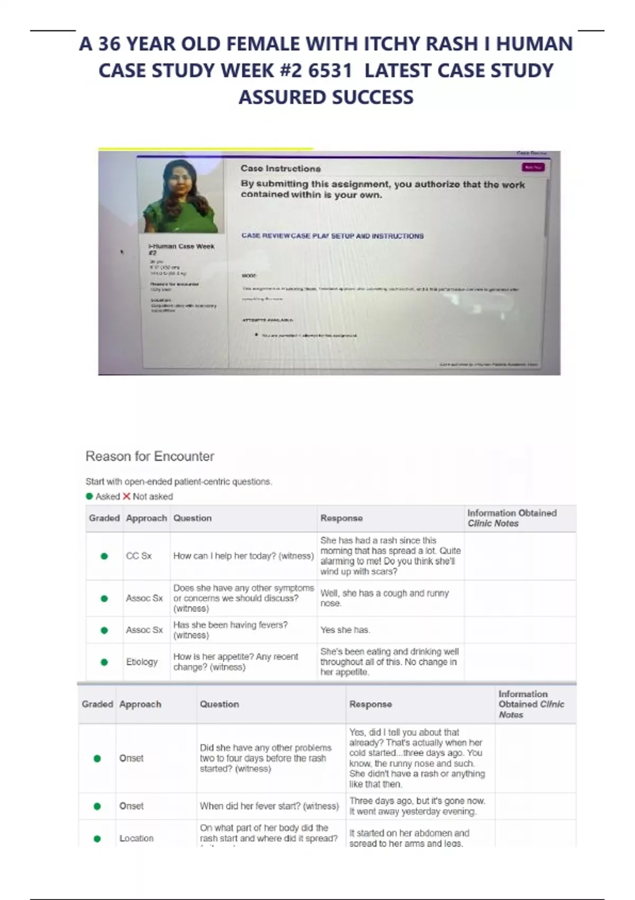Click the 'Reason for Encounter' heading

pos(150,456)
